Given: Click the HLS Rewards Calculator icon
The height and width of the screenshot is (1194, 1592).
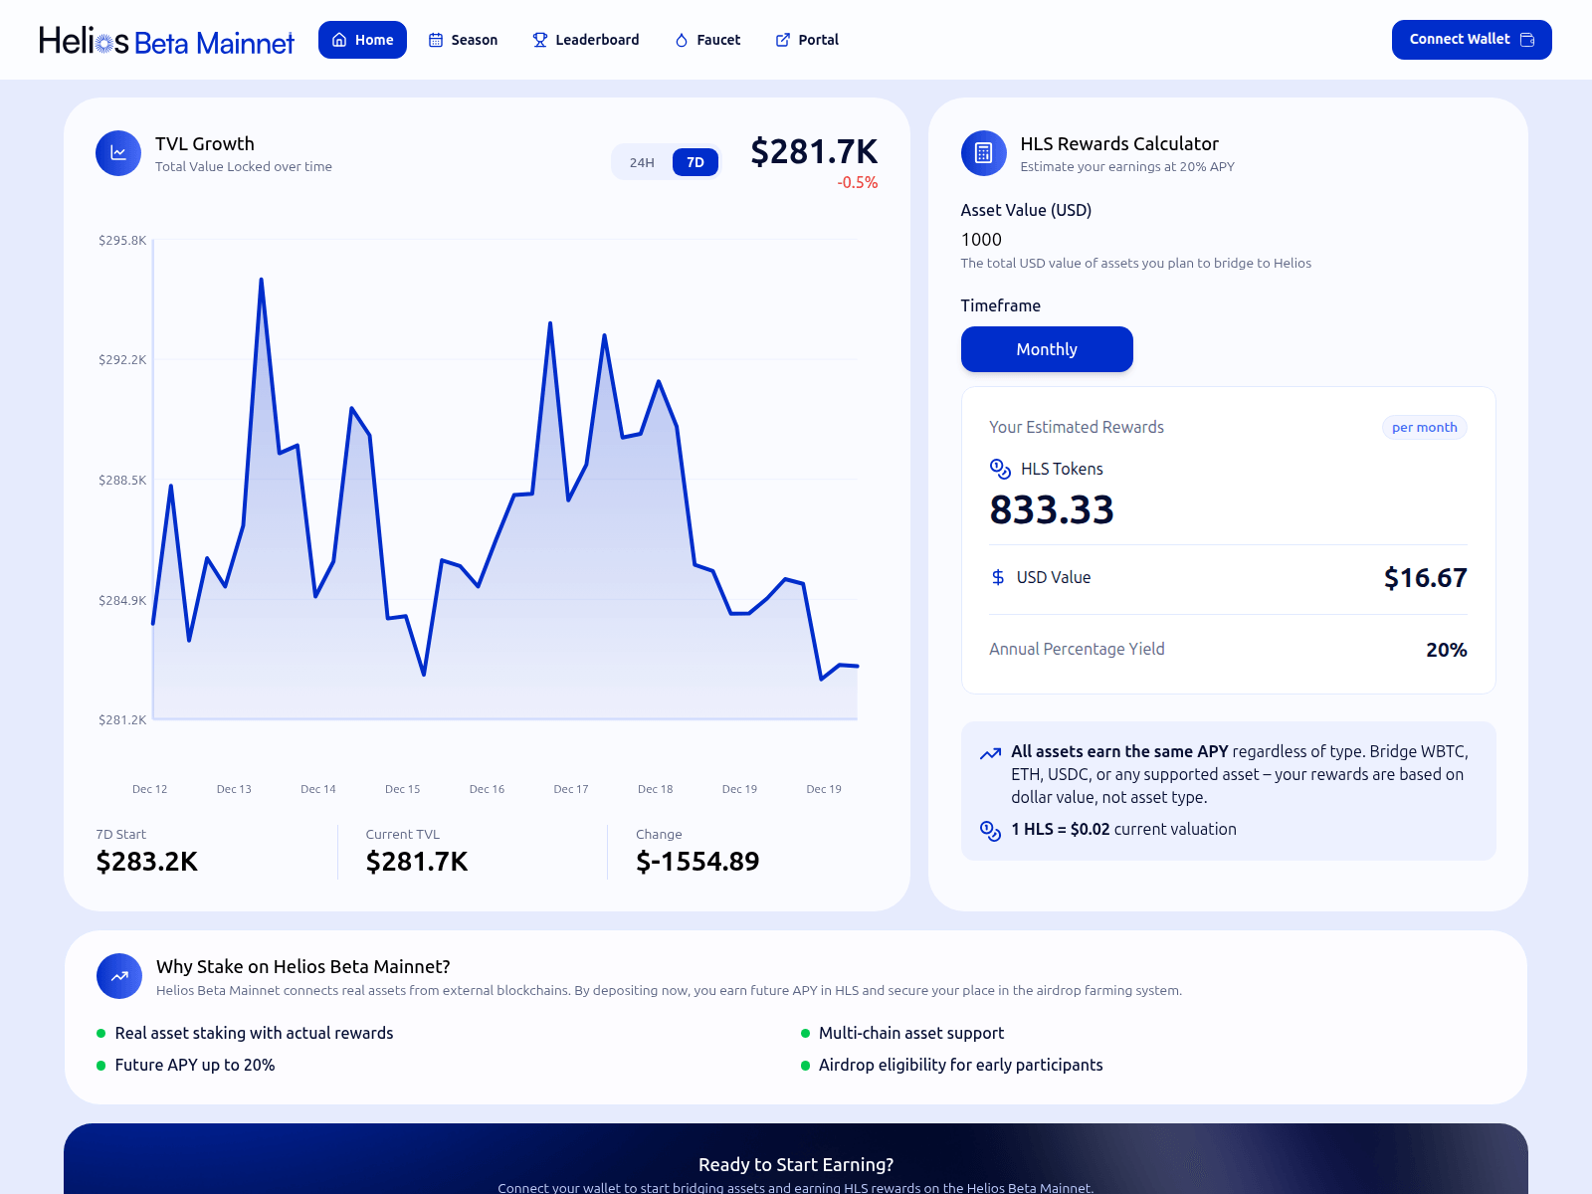Looking at the screenshot, I should tap(983, 153).
